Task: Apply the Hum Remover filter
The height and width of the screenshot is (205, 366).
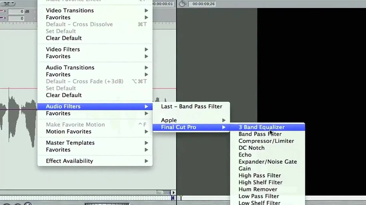Action: click(268, 189)
